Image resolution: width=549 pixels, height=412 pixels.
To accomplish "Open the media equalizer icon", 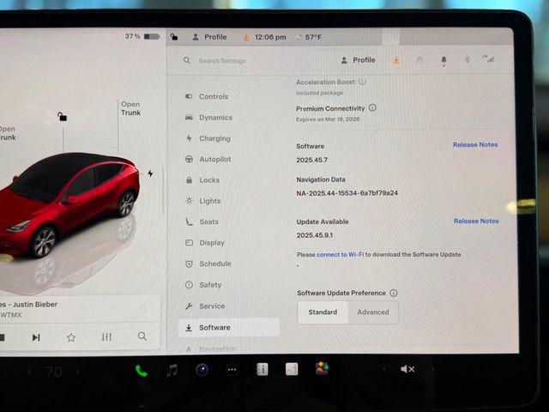I will (106, 337).
